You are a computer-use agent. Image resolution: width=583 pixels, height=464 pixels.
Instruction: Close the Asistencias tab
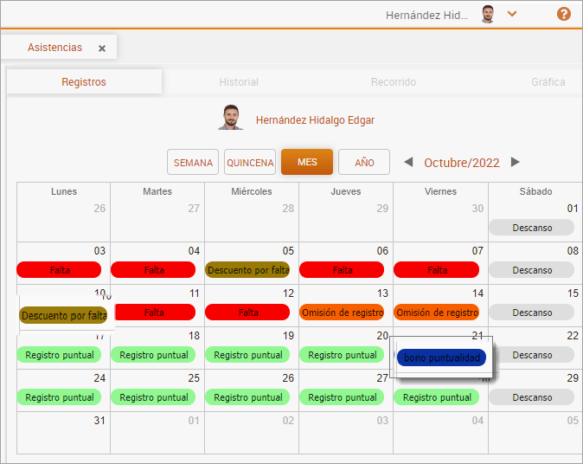102,48
